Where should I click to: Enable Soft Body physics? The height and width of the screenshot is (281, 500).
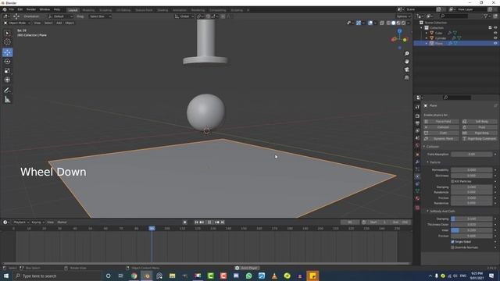coord(479,122)
